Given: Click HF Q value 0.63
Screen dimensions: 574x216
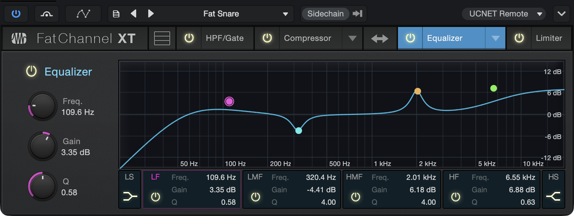Looking at the screenshot, I should [528, 202].
